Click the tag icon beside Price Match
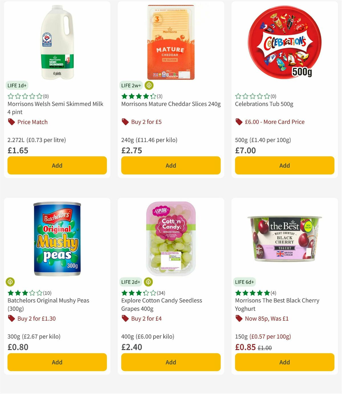The width and height of the screenshot is (342, 394). pos(11,122)
